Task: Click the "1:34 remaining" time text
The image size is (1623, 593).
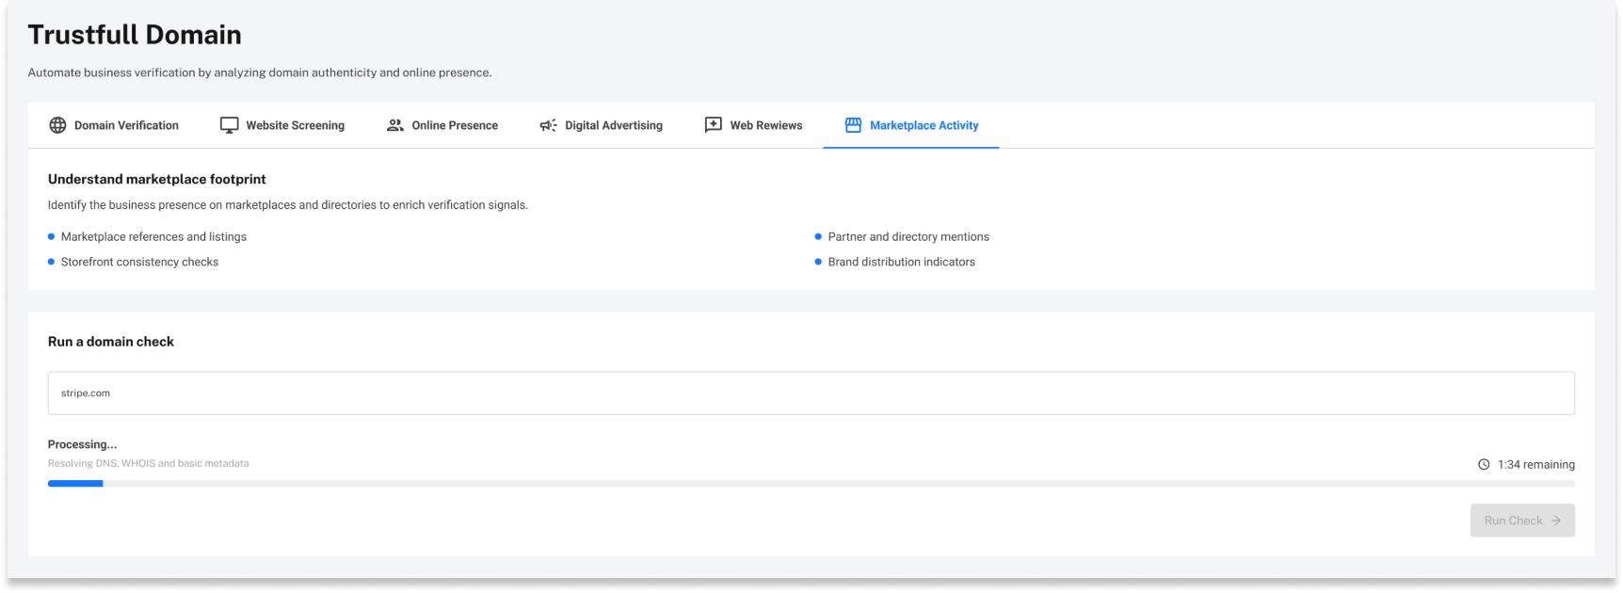Action: (x=1536, y=465)
